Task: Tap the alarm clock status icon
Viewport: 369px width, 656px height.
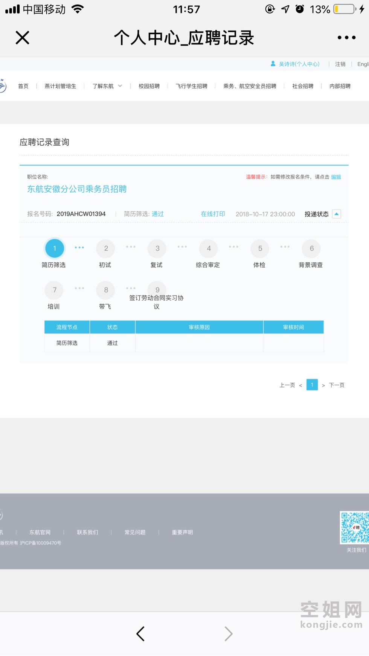Action: (300, 9)
